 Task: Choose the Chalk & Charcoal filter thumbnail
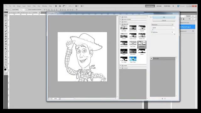pos(133,28)
